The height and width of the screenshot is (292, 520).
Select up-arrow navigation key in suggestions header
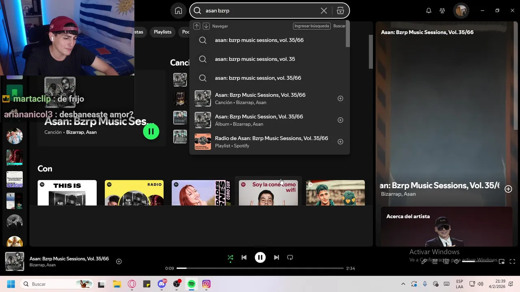point(197,26)
